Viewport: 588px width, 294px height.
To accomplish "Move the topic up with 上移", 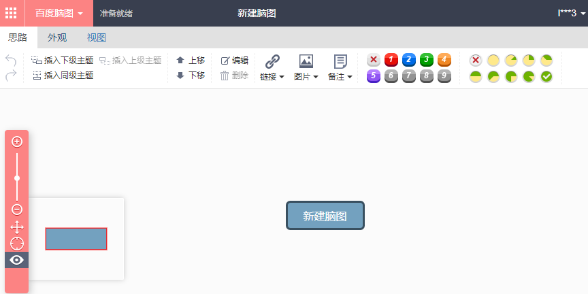I will pos(191,60).
